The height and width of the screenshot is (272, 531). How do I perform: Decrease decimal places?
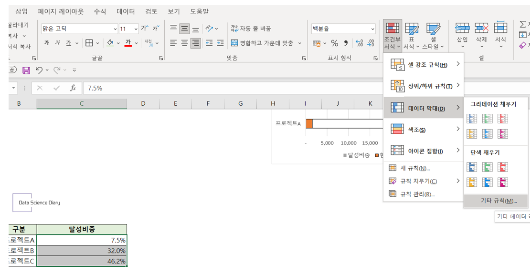tap(371, 43)
